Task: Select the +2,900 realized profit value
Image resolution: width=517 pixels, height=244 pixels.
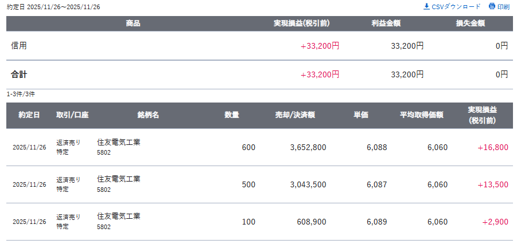Action: pyautogui.click(x=495, y=222)
